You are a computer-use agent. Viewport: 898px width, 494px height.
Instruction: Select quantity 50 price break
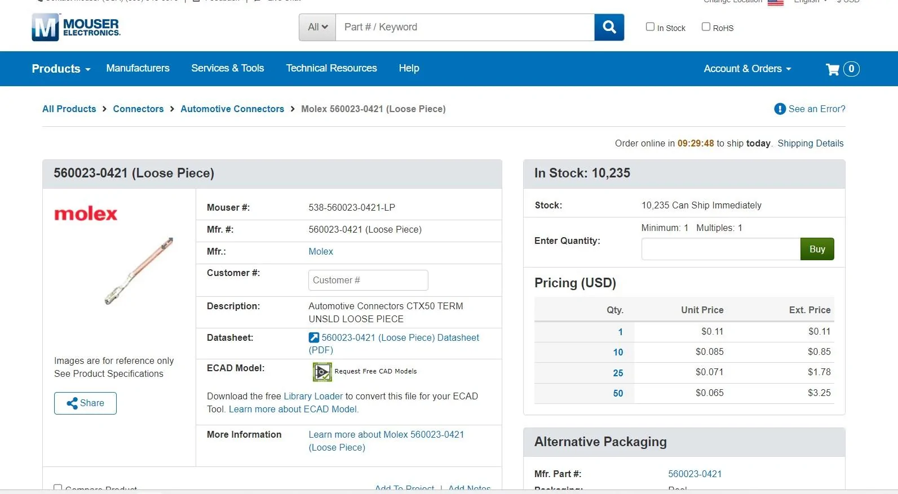pyautogui.click(x=618, y=394)
